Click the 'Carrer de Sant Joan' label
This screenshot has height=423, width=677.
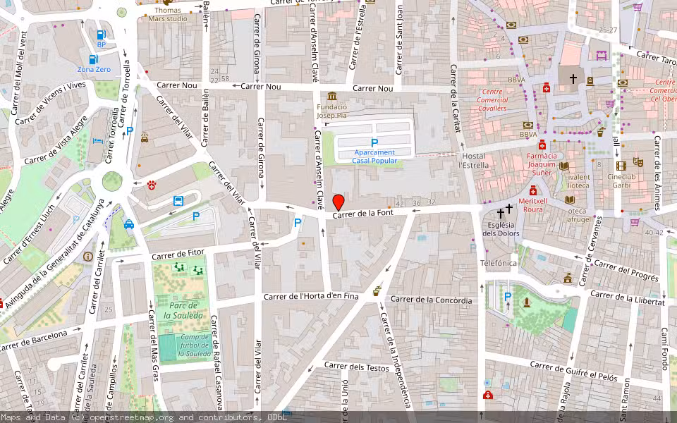point(399,39)
